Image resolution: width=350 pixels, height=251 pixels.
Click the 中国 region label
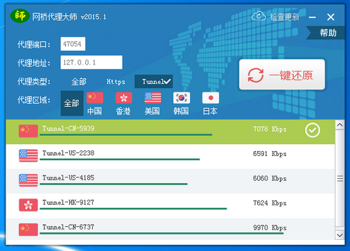click(95, 111)
